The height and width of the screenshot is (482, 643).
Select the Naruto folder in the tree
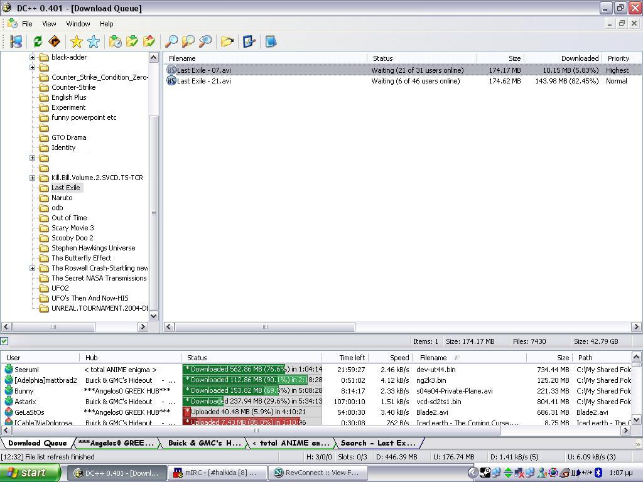pos(62,198)
